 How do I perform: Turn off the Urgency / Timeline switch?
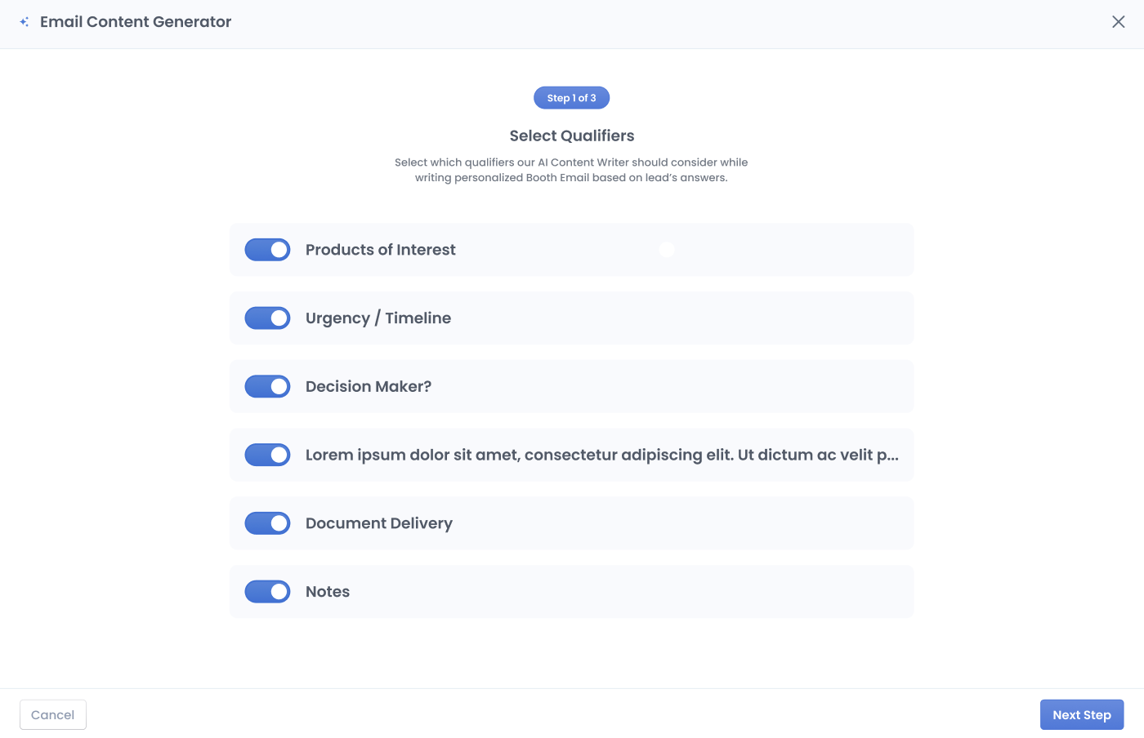coord(268,318)
